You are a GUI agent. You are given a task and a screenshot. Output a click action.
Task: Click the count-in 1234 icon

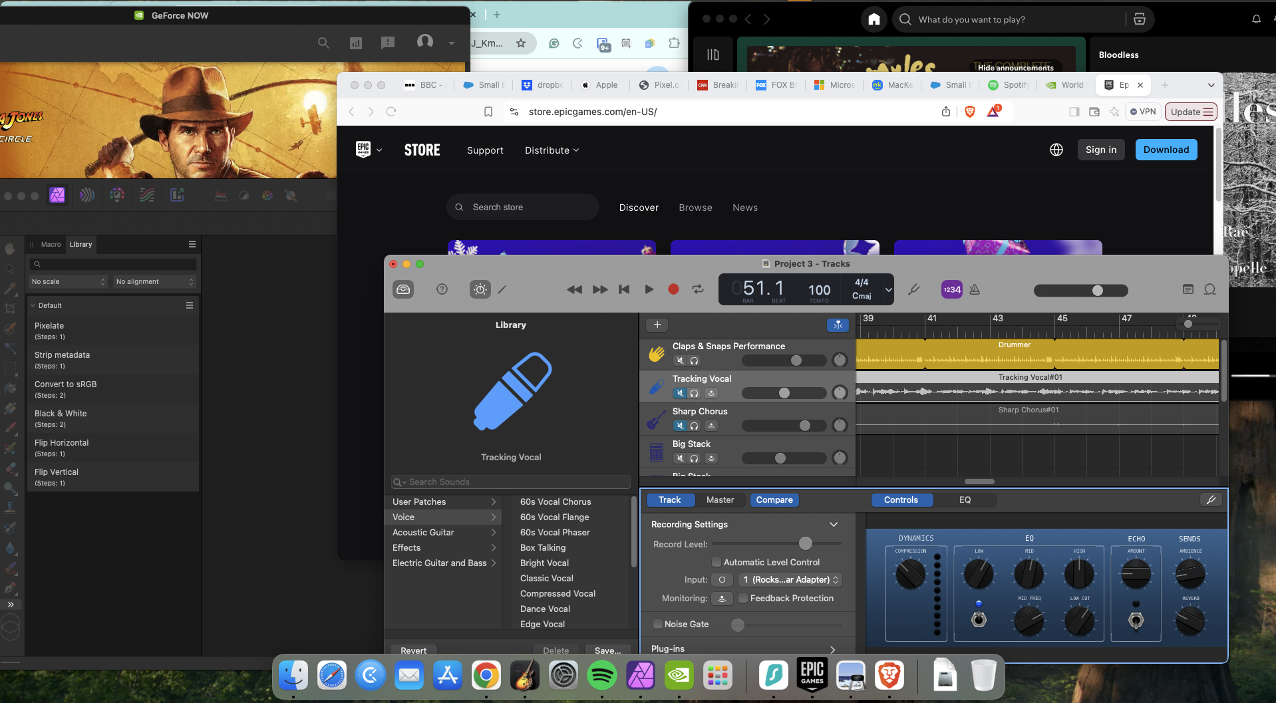pyautogui.click(x=951, y=289)
